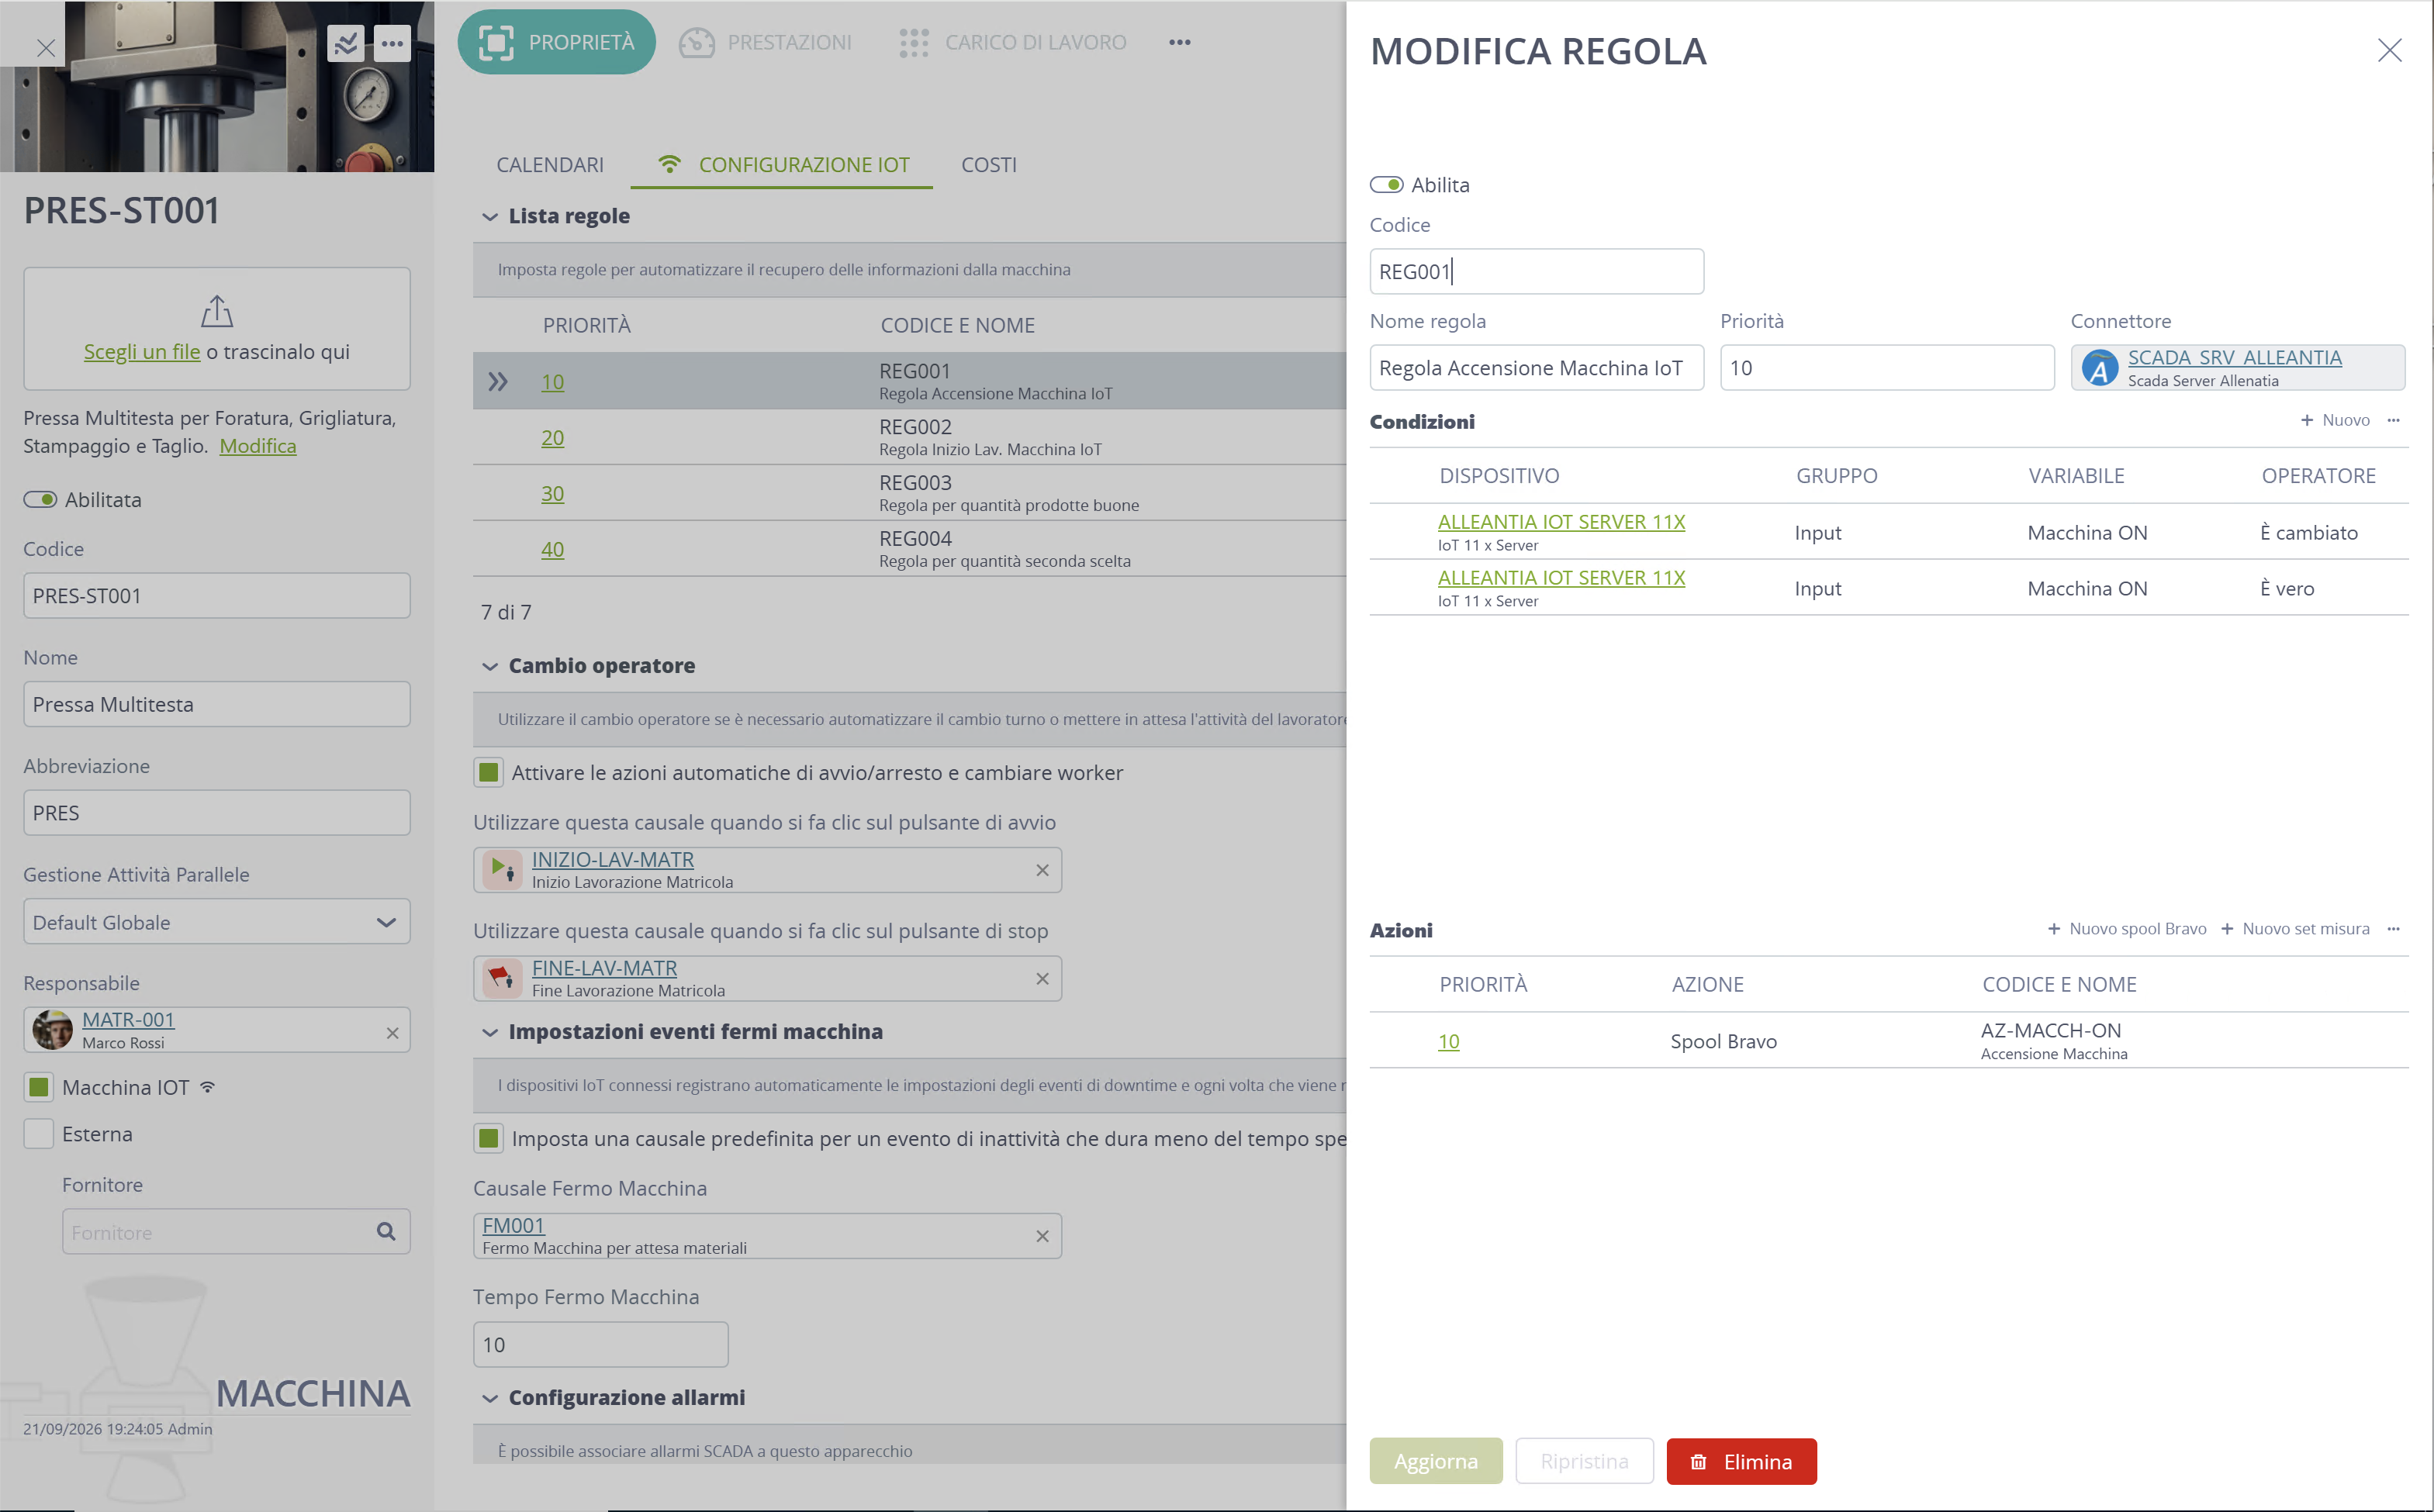
Task: Click the upload file icon
Action: point(217,311)
